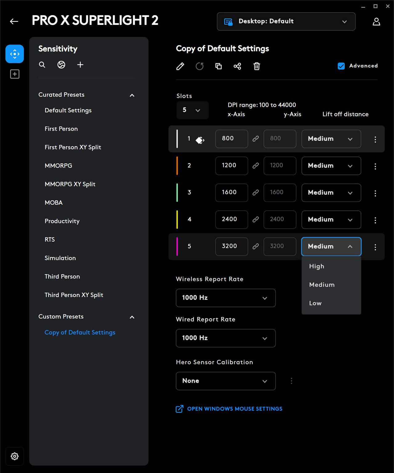Click slot 1 x-Axis DPI field 800

(x=231, y=139)
